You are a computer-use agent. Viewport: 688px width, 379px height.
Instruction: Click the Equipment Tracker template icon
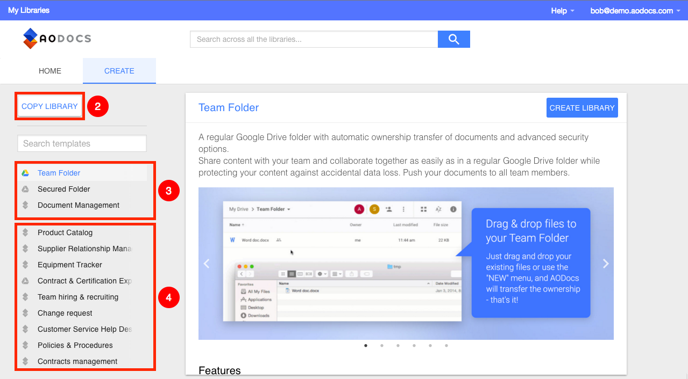(x=25, y=265)
